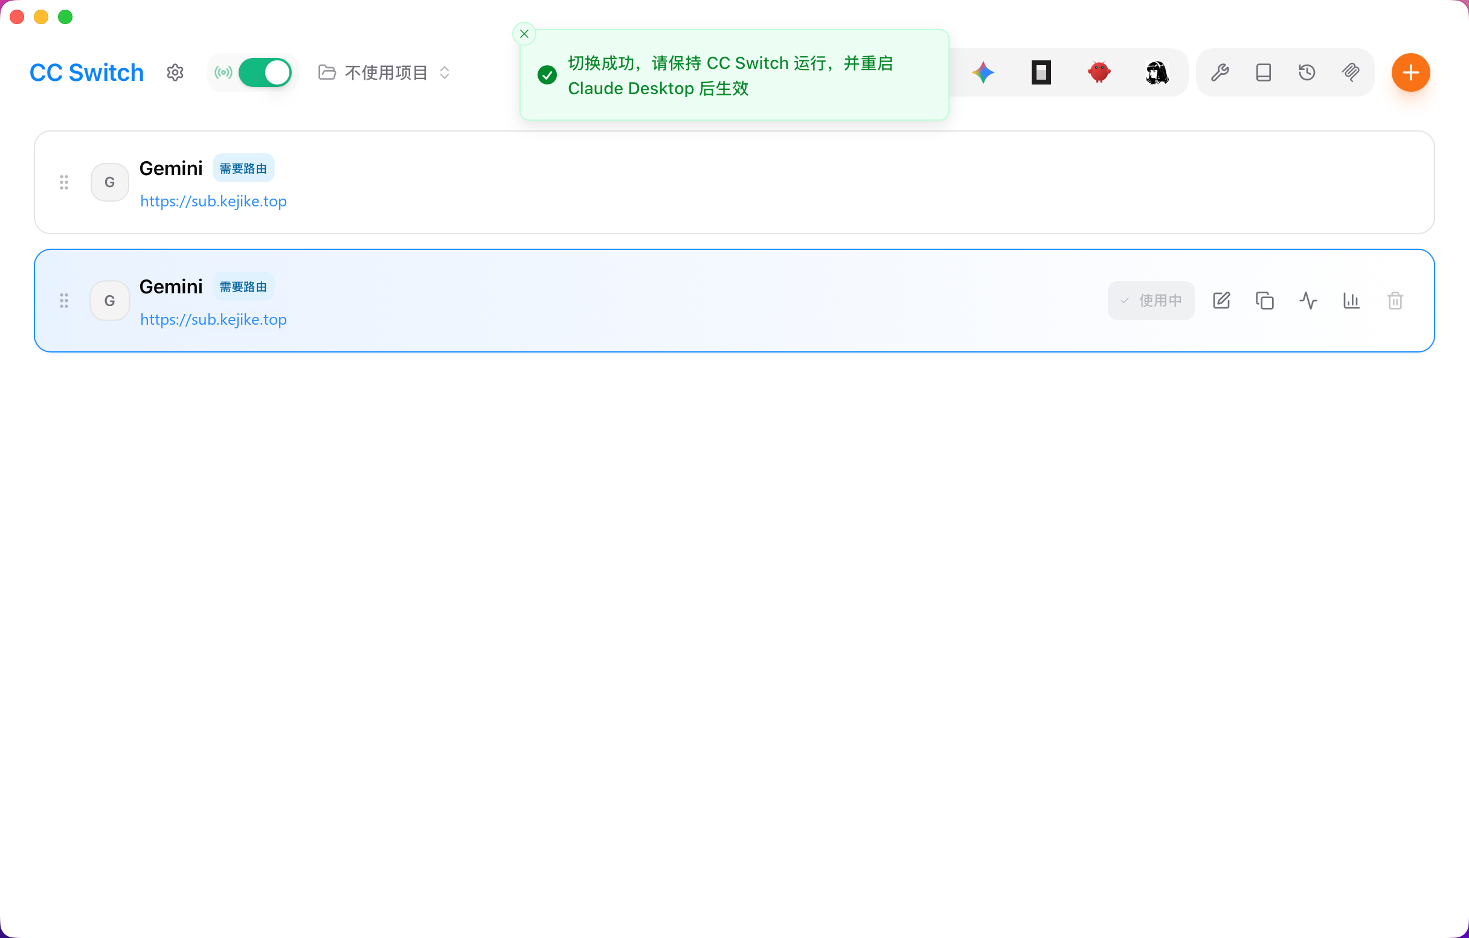Run speed test via pulse icon

point(1308,301)
